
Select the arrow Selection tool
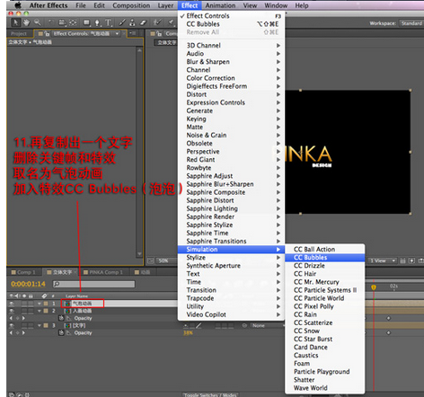(15, 22)
